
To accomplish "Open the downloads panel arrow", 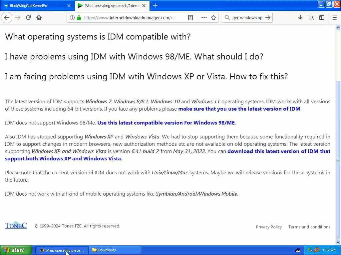I will (x=300, y=18).
